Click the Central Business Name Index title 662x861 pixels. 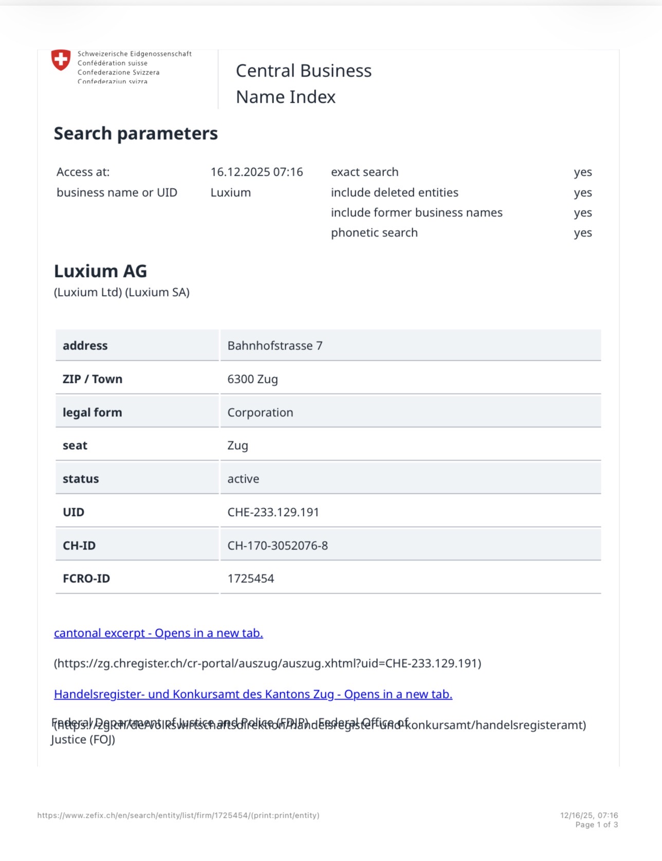(303, 83)
